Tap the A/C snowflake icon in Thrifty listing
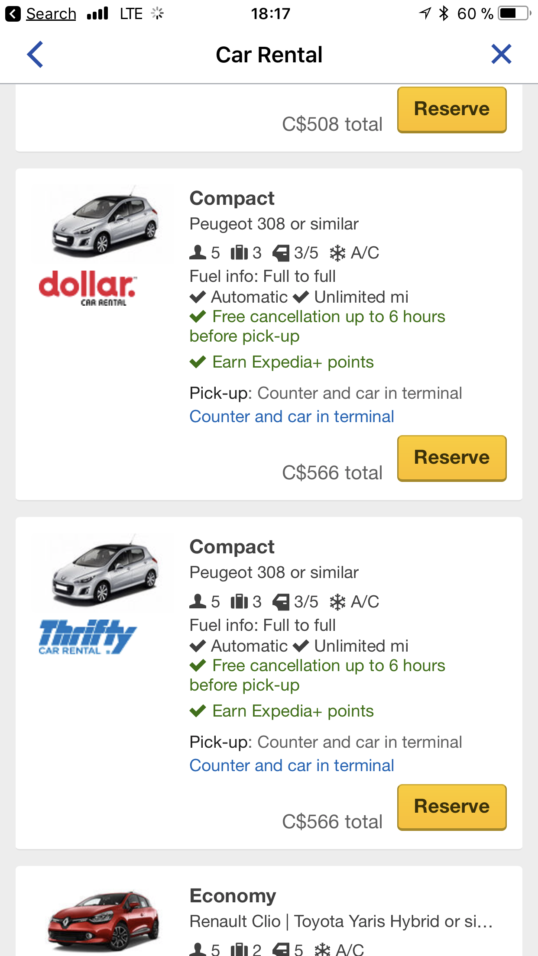 point(337,602)
